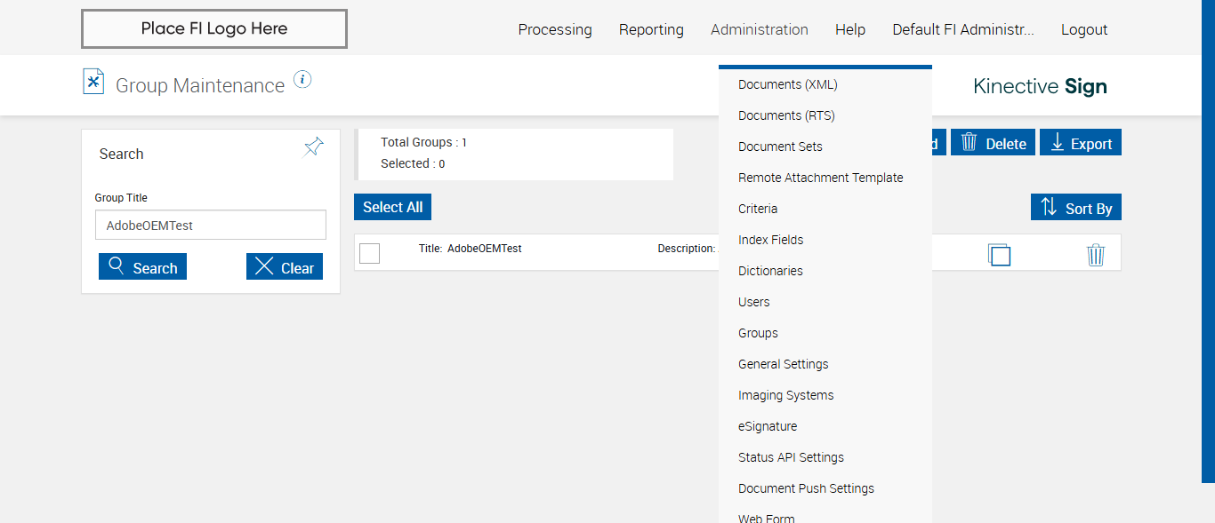Screen dimensions: 1215x523
Task: Click the Group Maintenance info icon
Action: click(302, 80)
